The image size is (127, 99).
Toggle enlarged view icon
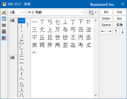91,12
